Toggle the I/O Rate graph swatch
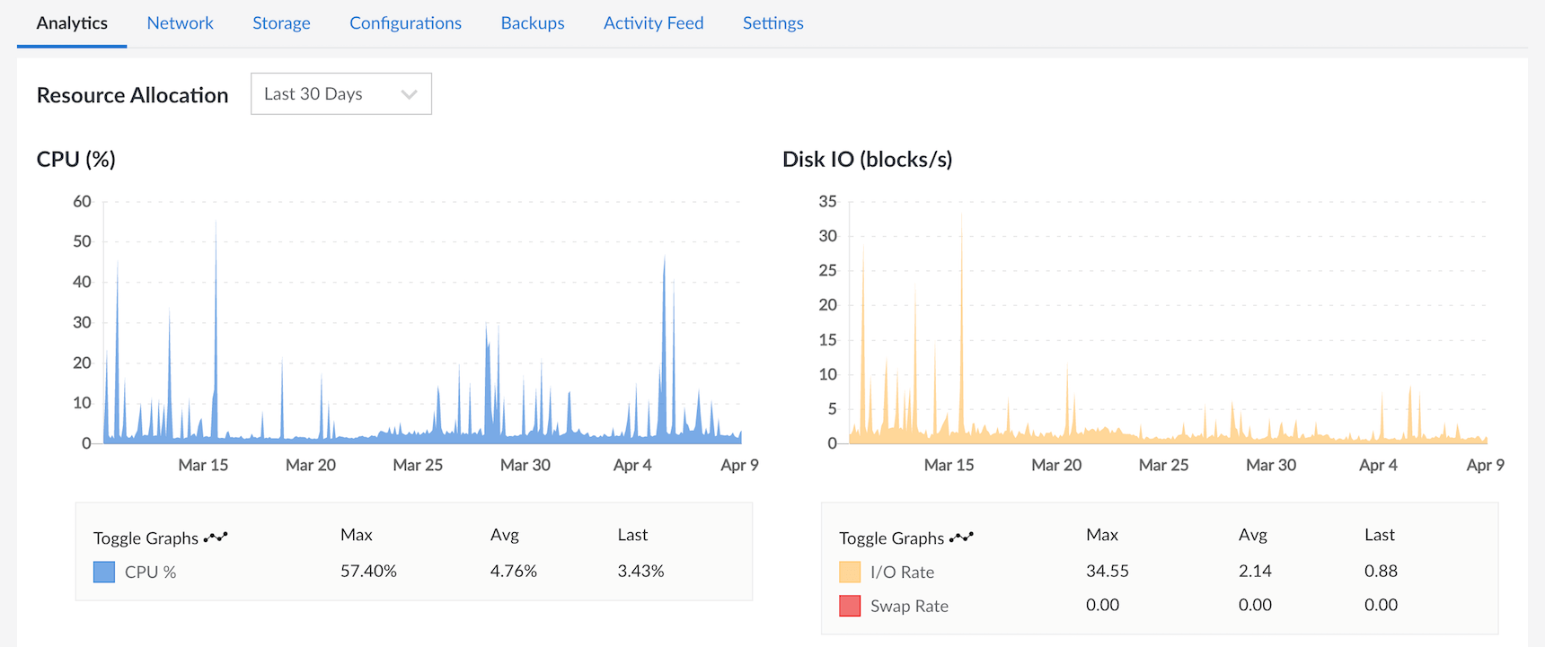 [850, 572]
